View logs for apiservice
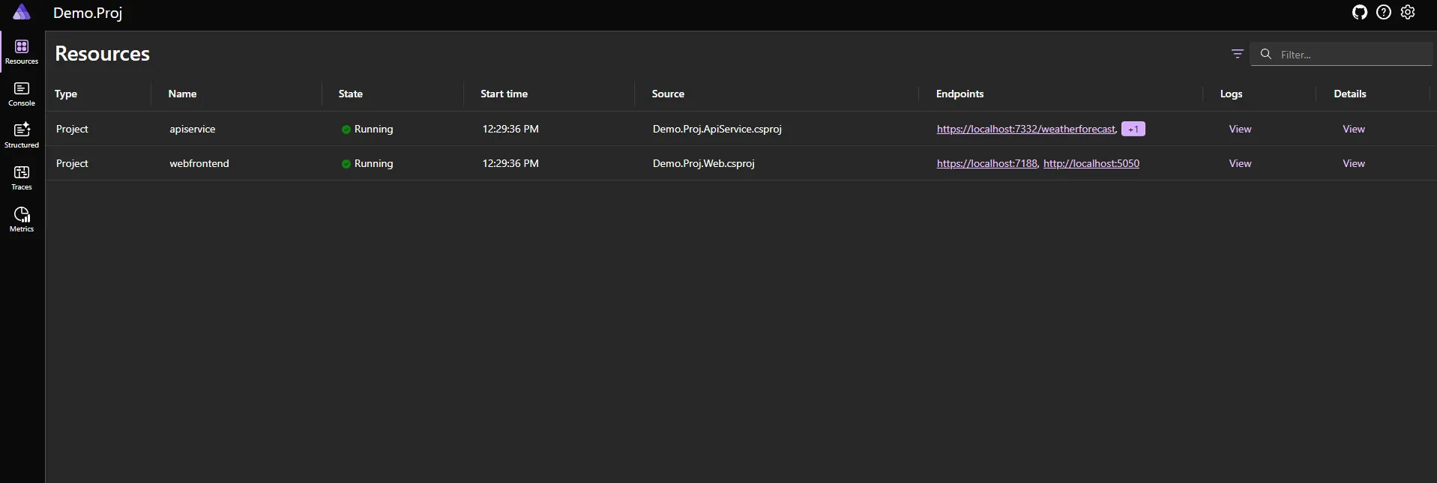The width and height of the screenshot is (1437, 483). [1240, 129]
